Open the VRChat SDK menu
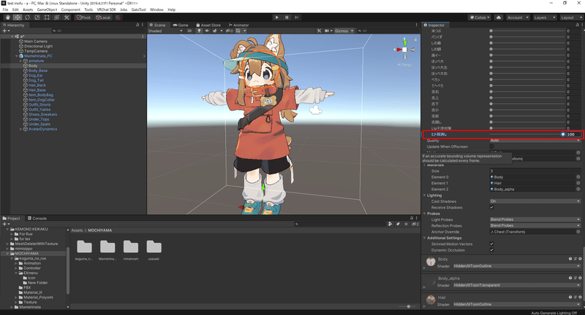This screenshot has height=315, width=585. 106,9
